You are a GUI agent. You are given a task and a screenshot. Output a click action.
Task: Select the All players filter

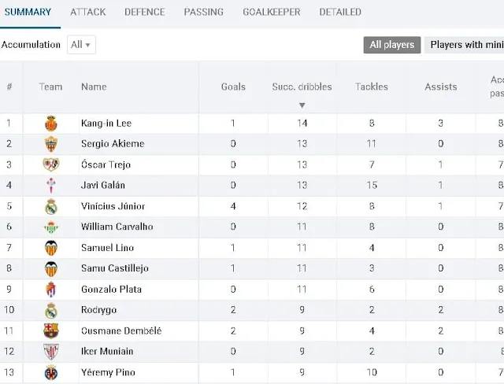[x=392, y=45]
